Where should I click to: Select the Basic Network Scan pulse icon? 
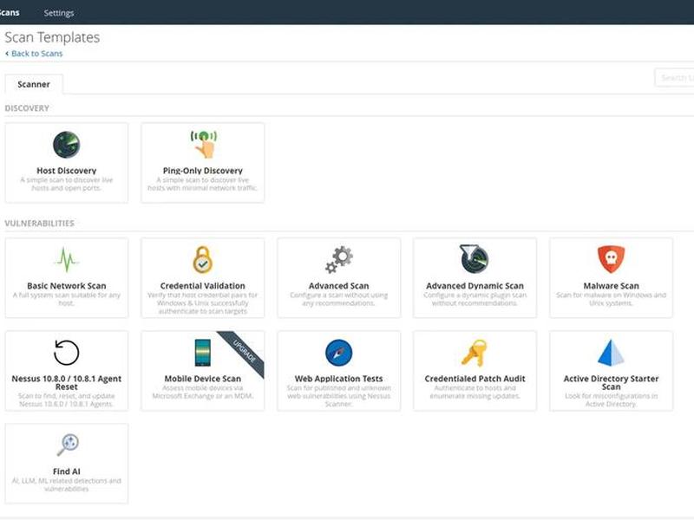pyautogui.click(x=67, y=259)
